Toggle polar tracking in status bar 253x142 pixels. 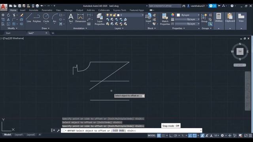[x=176, y=136]
